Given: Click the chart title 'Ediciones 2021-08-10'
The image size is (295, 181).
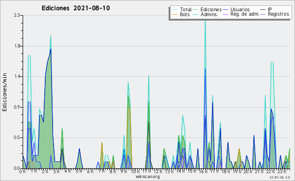Looking at the screenshot, I should coord(76,8).
